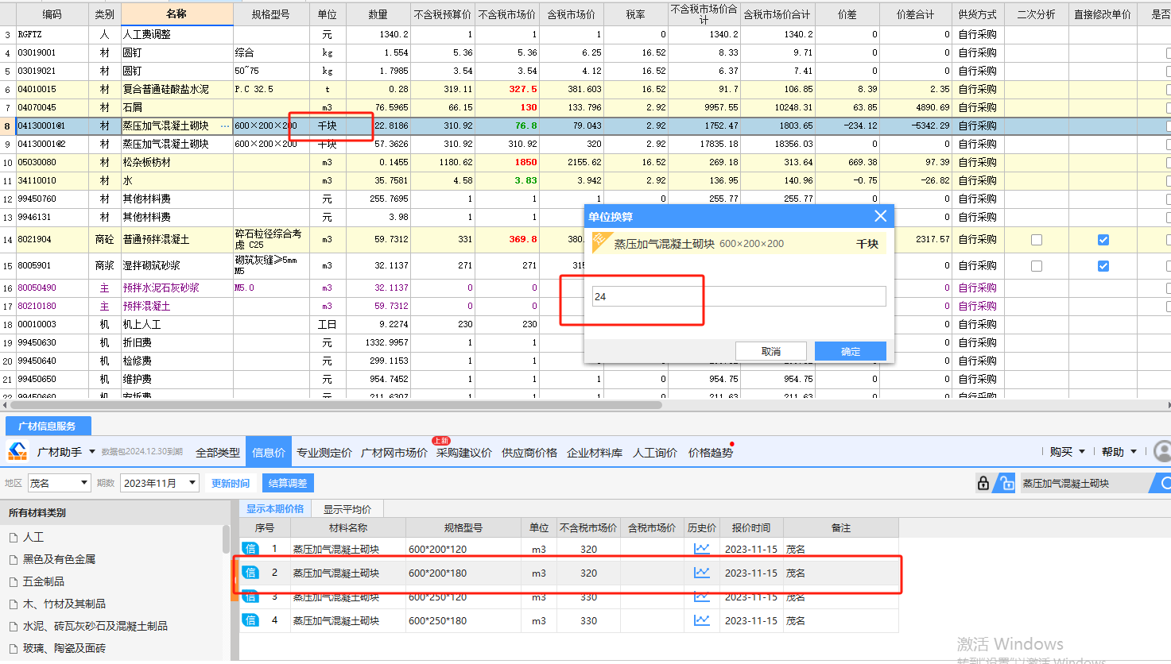The width and height of the screenshot is (1171, 664).
Task: Click 取消 in the 单位换算 dialog
Action: pos(771,351)
